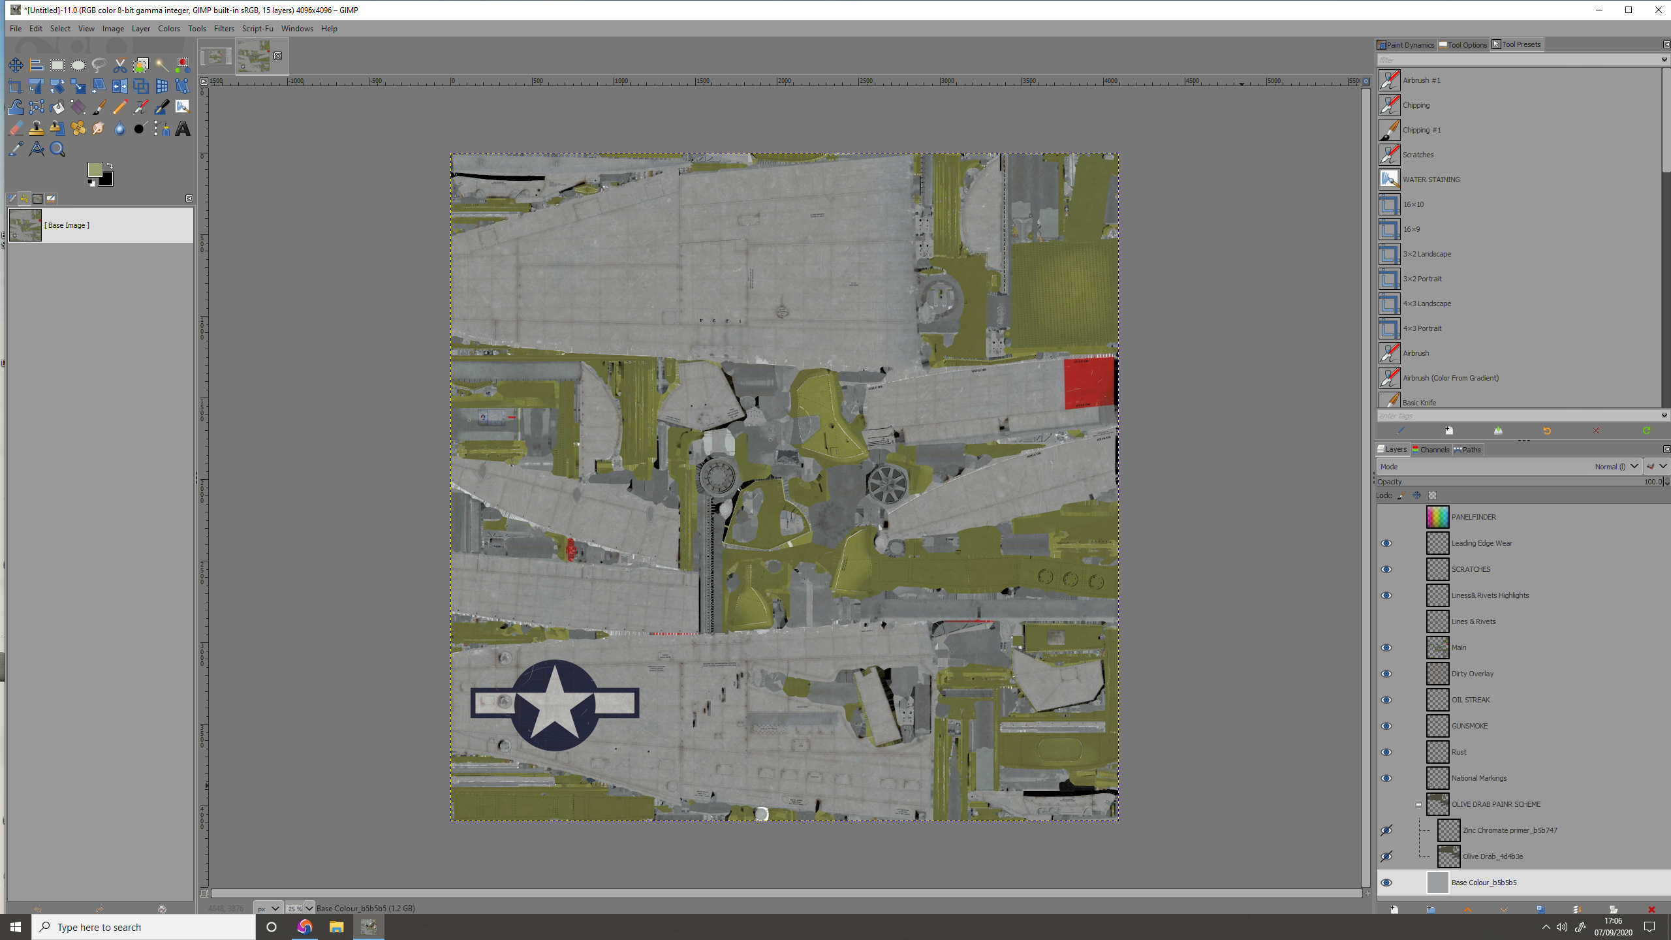Select the Fuzzy Select magic wand tool

coord(162,65)
